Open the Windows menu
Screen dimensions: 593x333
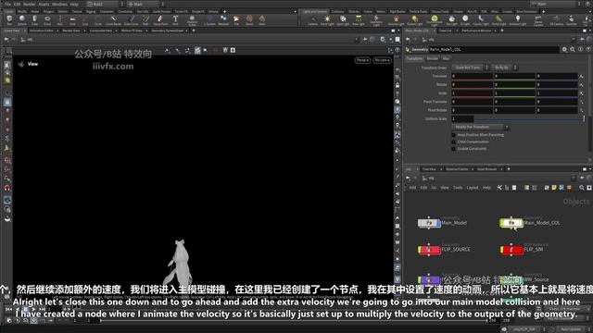click(59, 4)
